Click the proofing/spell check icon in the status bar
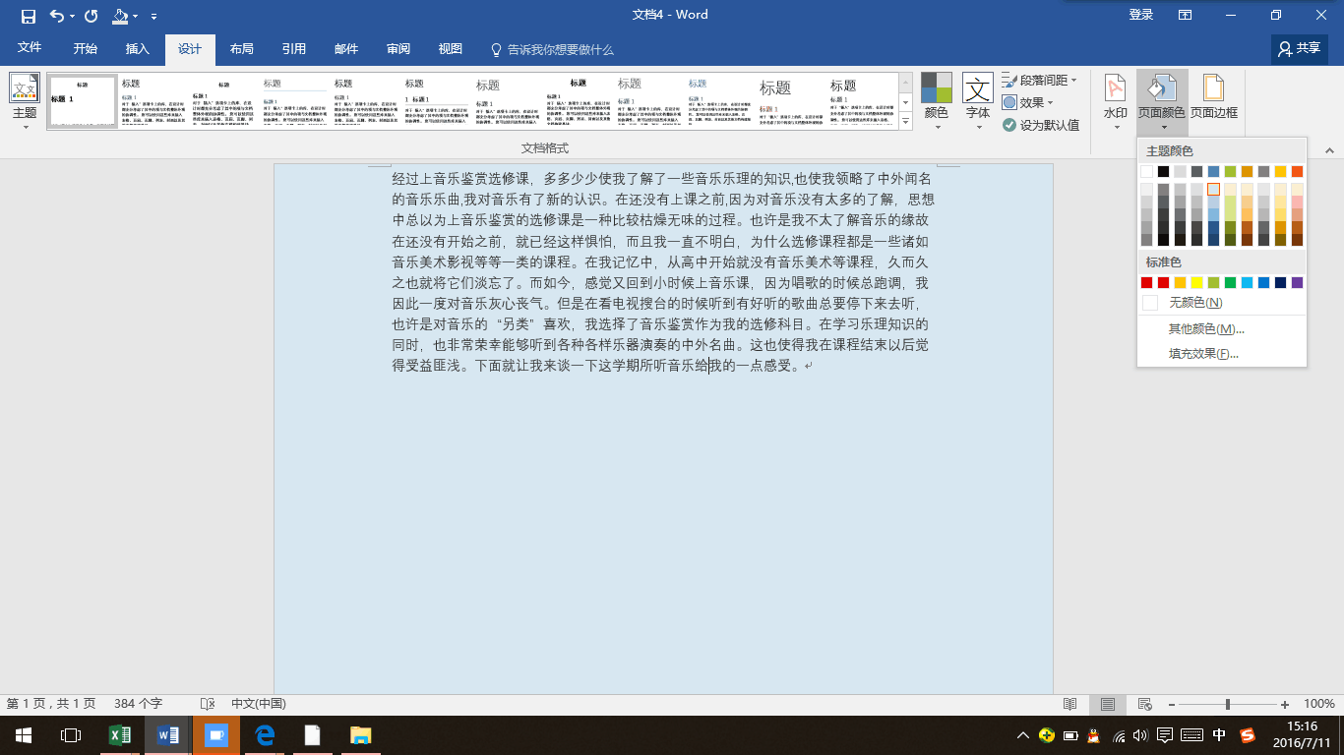 [x=208, y=704]
